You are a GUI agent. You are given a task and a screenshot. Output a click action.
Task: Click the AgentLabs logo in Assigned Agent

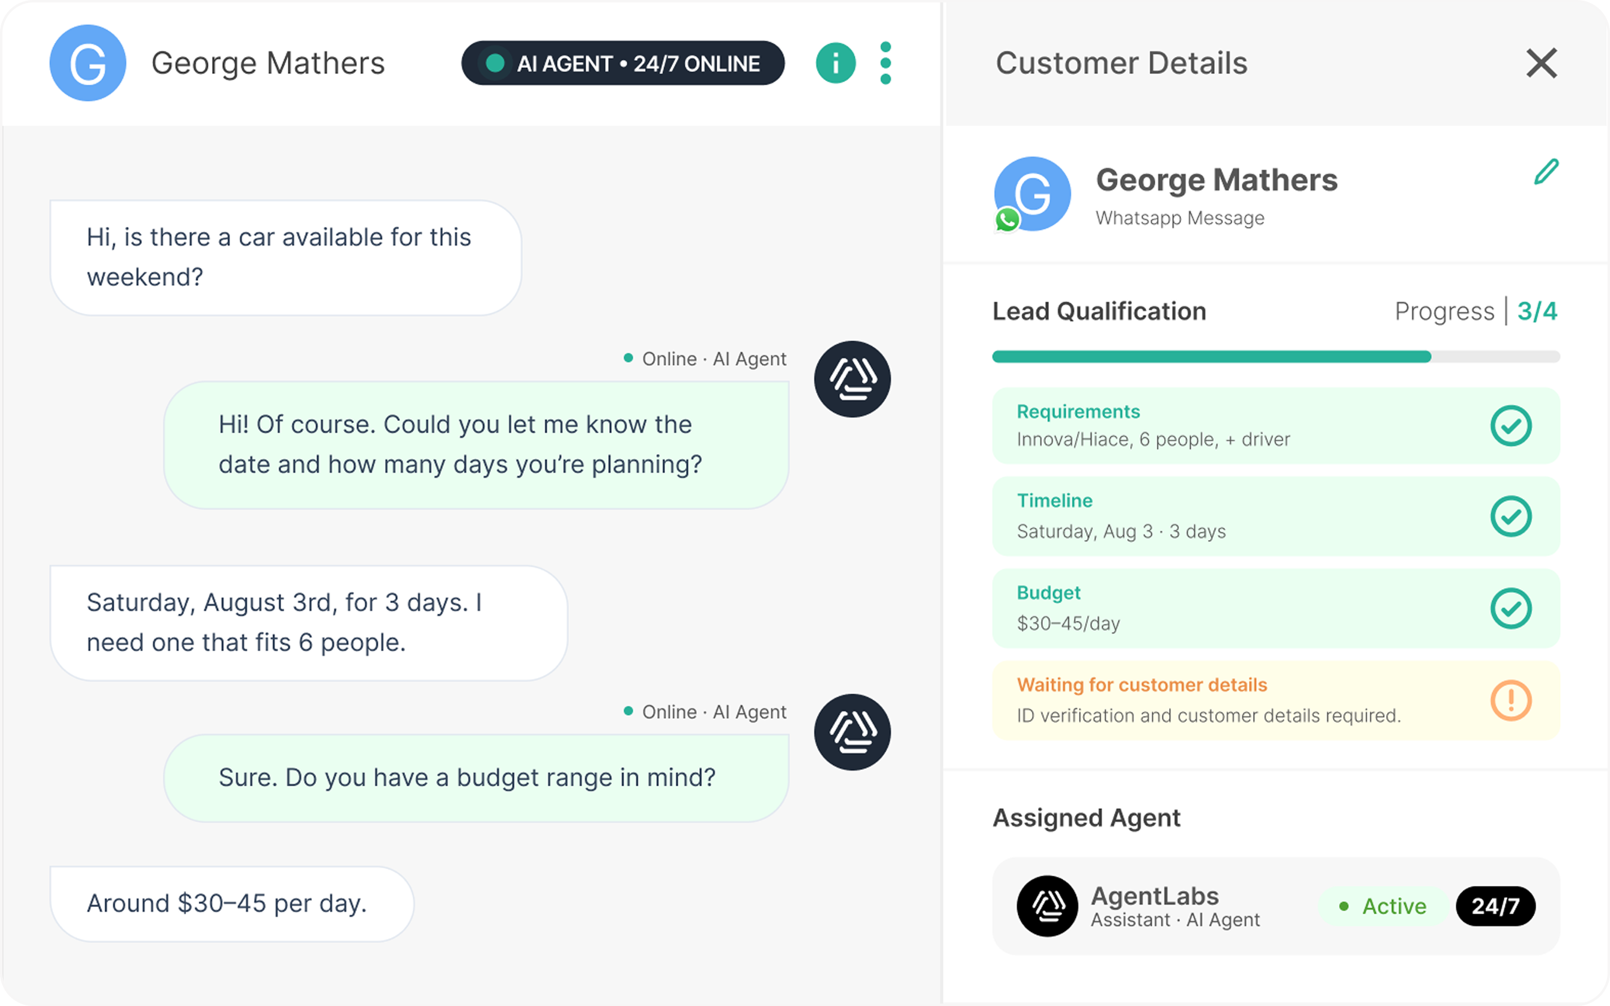[x=1047, y=906]
